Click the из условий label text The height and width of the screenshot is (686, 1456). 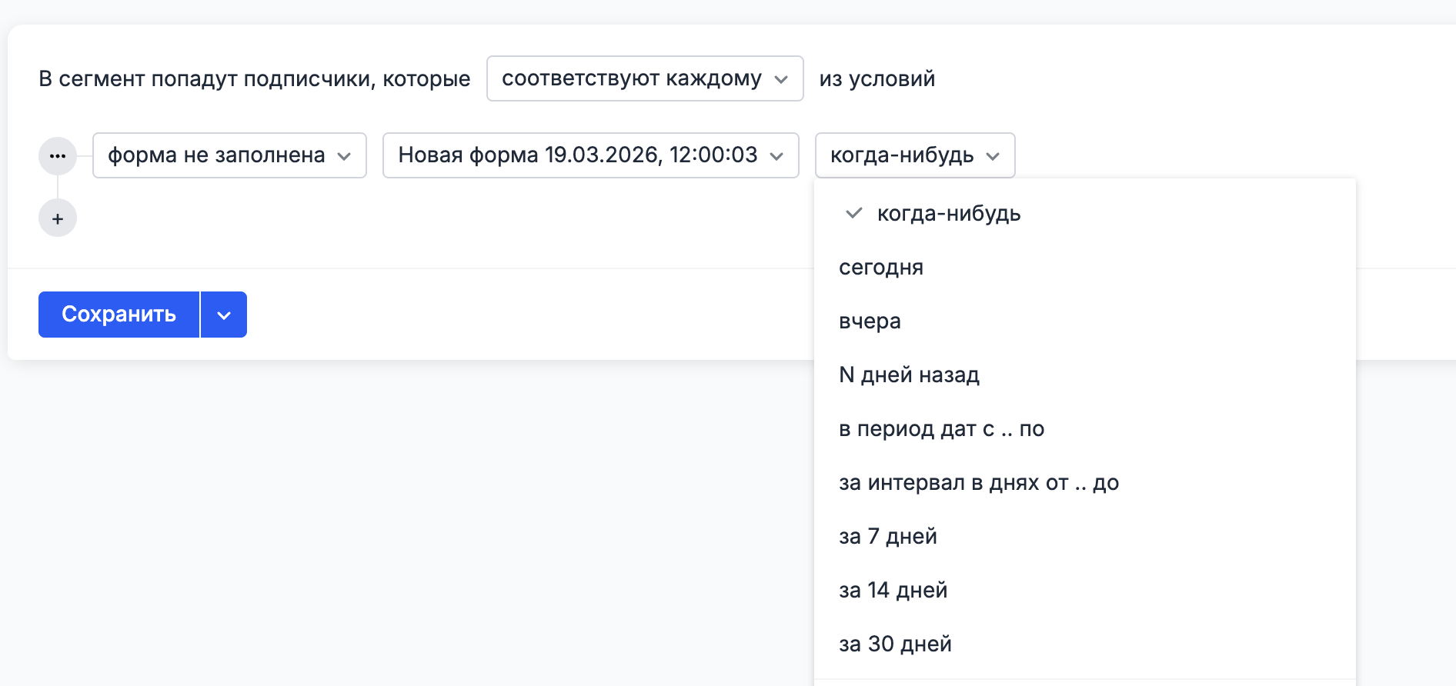(877, 78)
